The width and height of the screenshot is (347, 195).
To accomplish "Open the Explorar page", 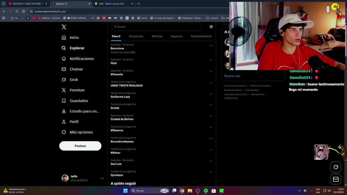I will tap(73, 48).
